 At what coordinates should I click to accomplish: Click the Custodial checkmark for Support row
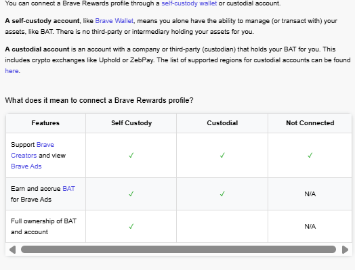222,156
